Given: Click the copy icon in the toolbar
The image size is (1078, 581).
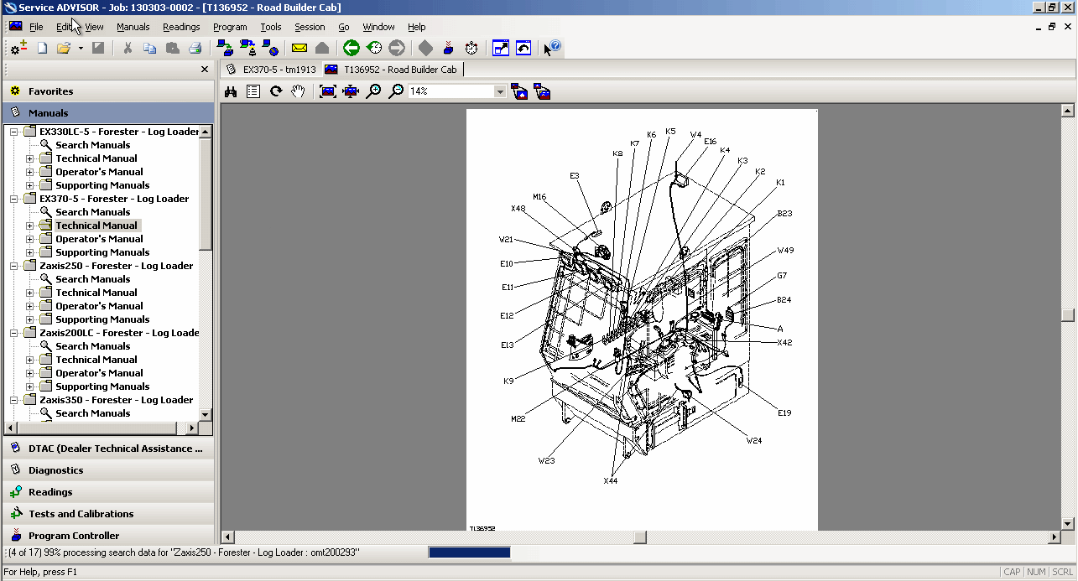Looking at the screenshot, I should pyautogui.click(x=151, y=48).
